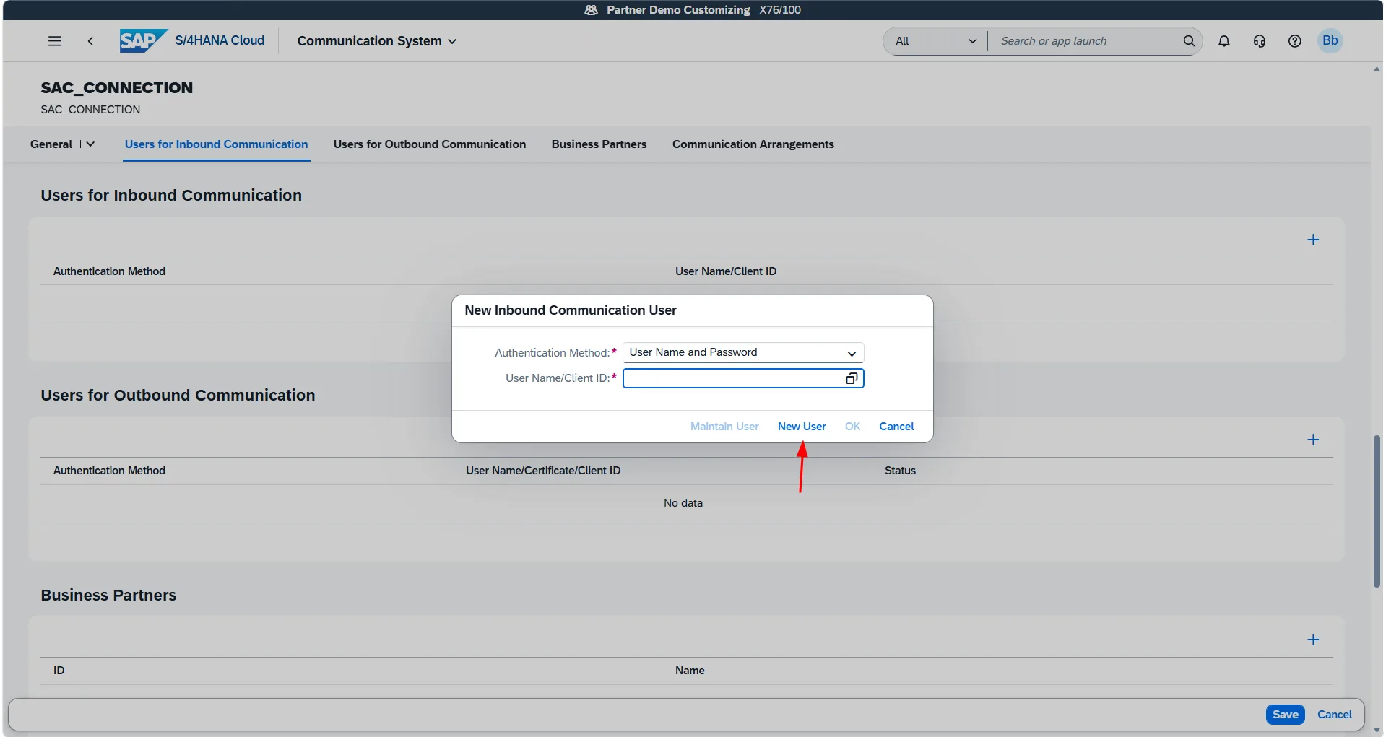1386x737 pixels.
Task: Click the Business Partners ID column header
Action: pyautogui.click(x=59, y=671)
